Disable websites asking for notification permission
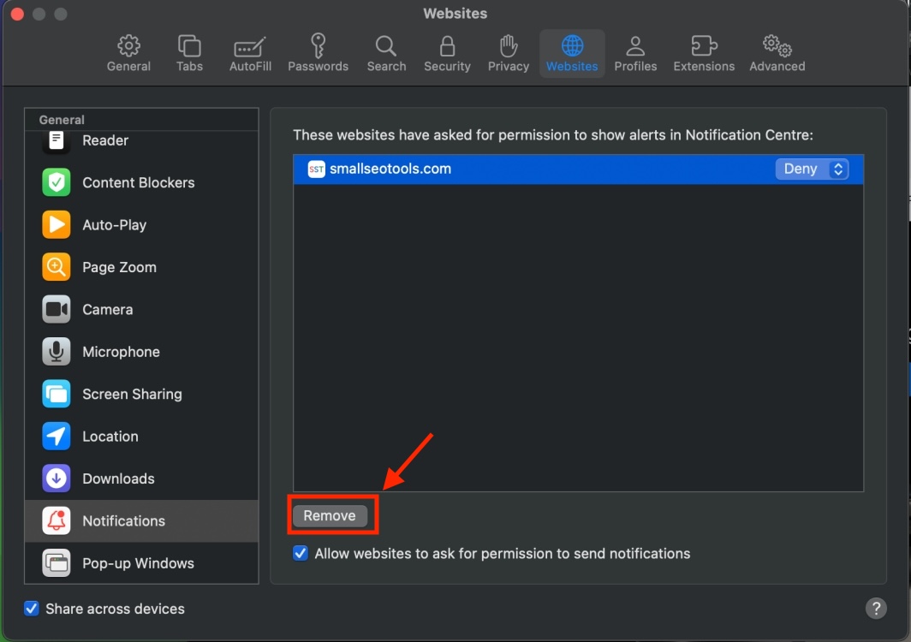This screenshot has height=642, width=911. (x=300, y=553)
